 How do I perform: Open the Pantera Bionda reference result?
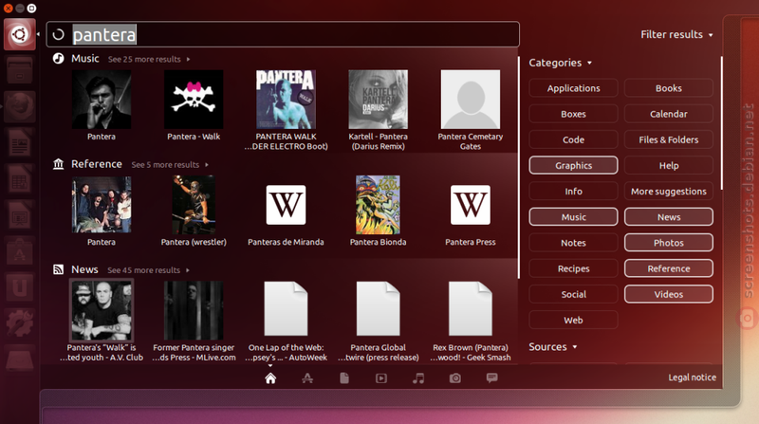pyautogui.click(x=378, y=205)
